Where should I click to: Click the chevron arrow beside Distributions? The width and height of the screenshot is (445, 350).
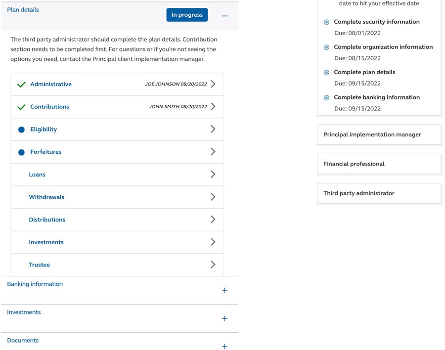[x=213, y=219]
